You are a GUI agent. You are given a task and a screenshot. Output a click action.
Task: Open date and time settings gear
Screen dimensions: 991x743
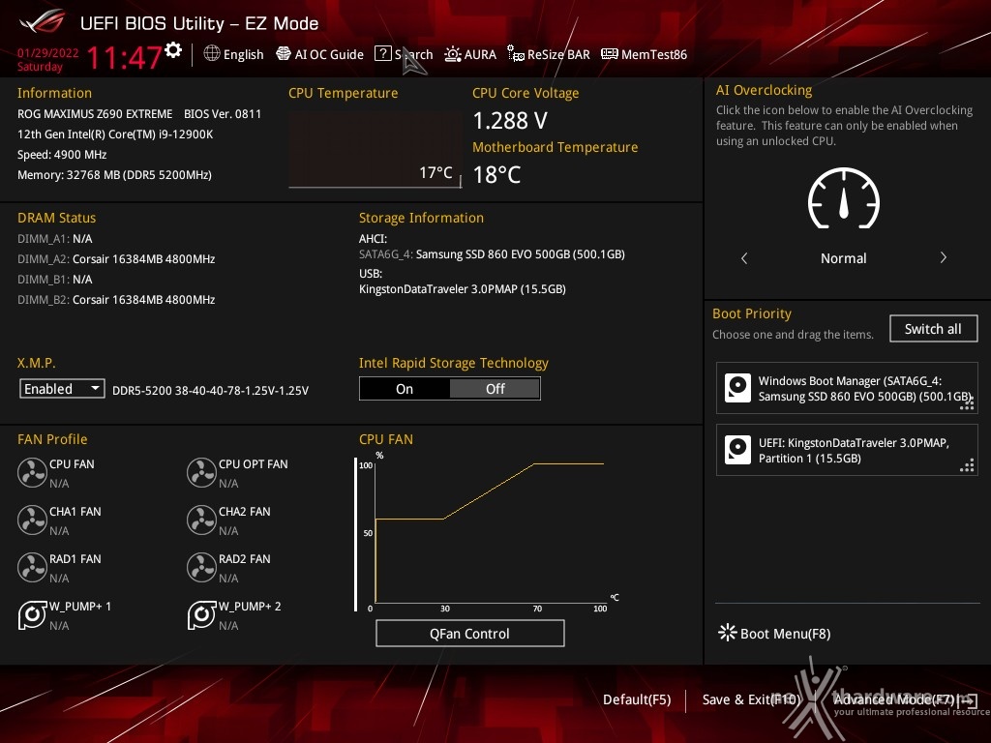pyautogui.click(x=173, y=50)
